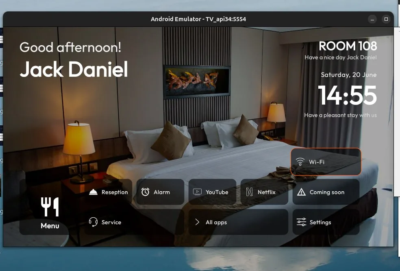This screenshot has height=271, width=400.
Task: Click the Good afternoon! greeting
Action: 70,47
